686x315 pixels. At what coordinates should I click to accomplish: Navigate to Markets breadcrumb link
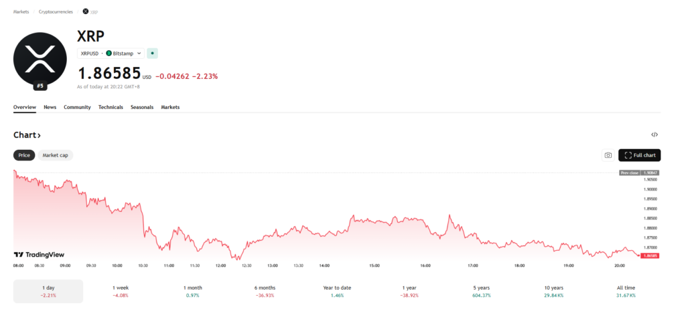tap(21, 11)
